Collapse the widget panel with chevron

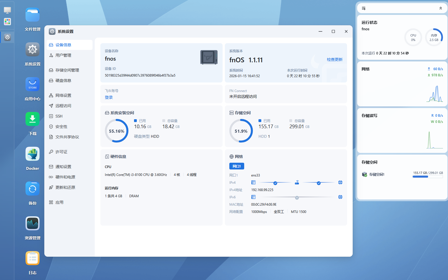[440, 8]
